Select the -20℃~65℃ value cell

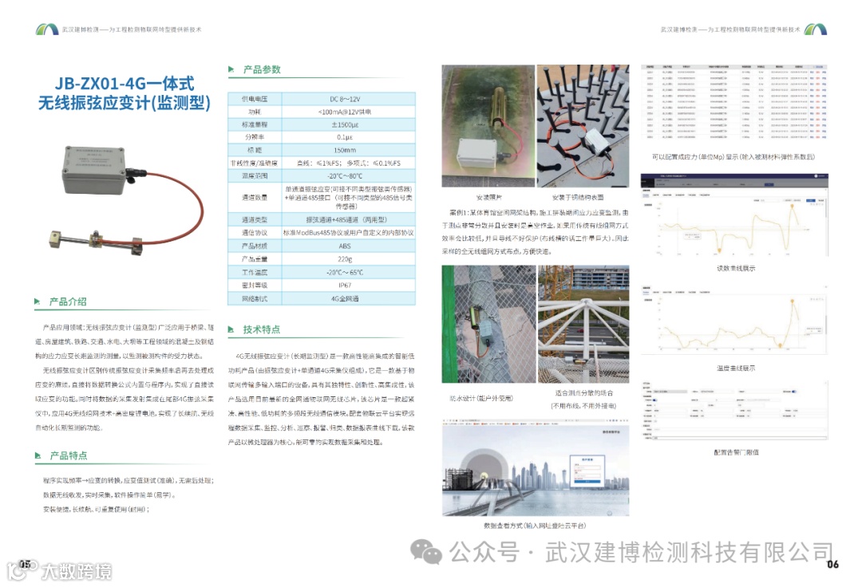click(x=349, y=272)
